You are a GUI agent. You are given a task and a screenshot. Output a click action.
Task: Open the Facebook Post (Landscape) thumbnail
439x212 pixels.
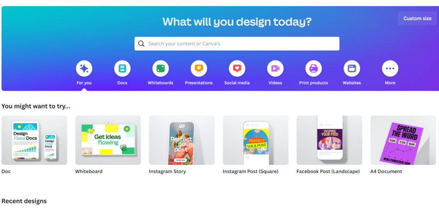coord(329,140)
